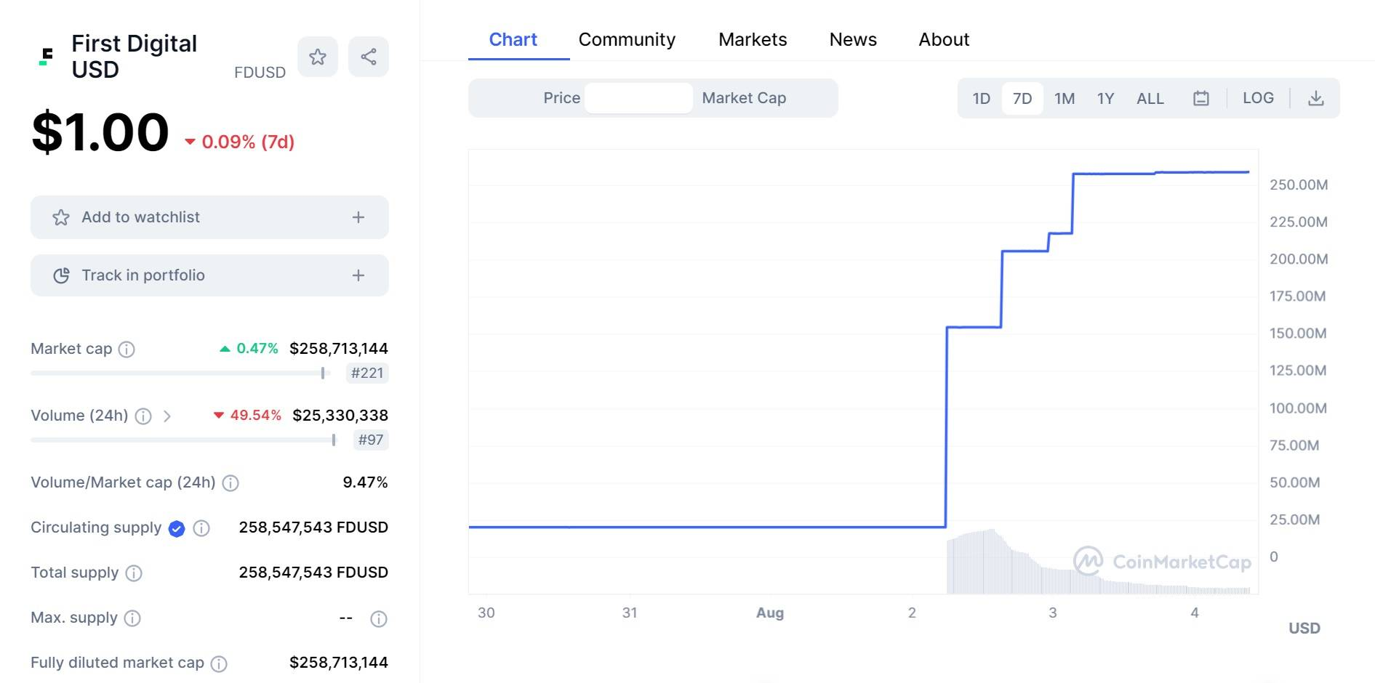Click info icon beside Max. supply dashes
This screenshot has height=683, width=1375.
pos(379,619)
